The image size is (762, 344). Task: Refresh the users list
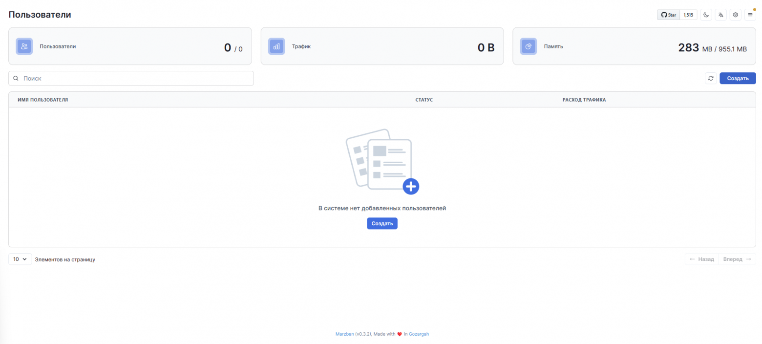click(711, 78)
